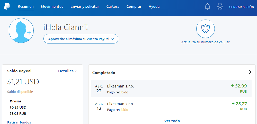This screenshot has width=257, height=124.
Task: Expand Aproveche al máximo su cuenta PayPal
Action: click(x=81, y=39)
